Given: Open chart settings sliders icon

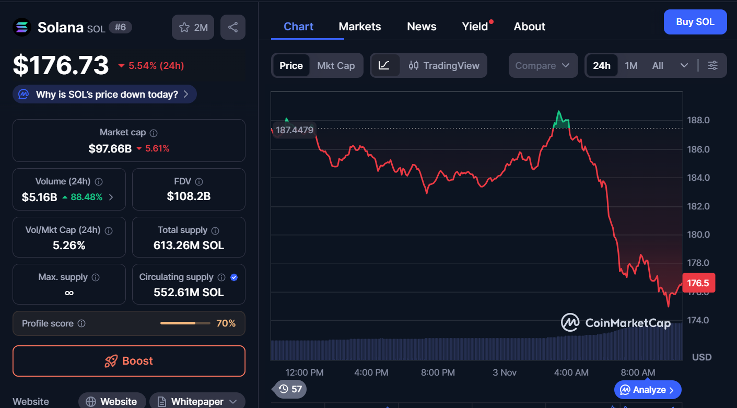Looking at the screenshot, I should [712, 65].
